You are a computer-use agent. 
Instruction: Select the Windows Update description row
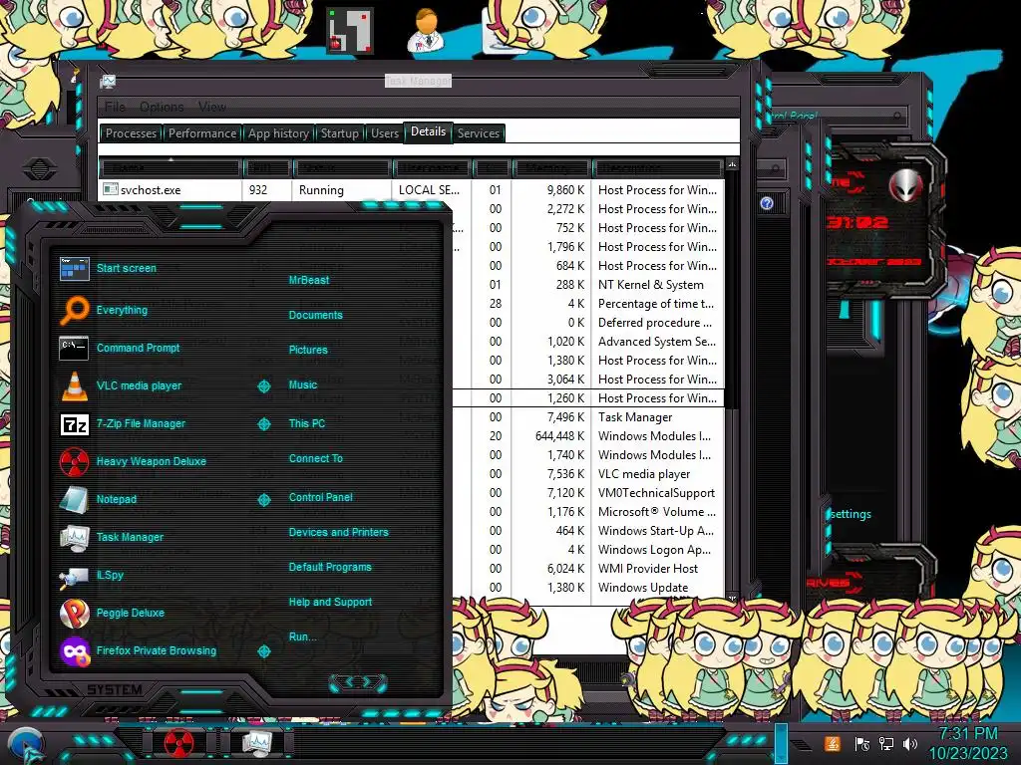(x=643, y=588)
